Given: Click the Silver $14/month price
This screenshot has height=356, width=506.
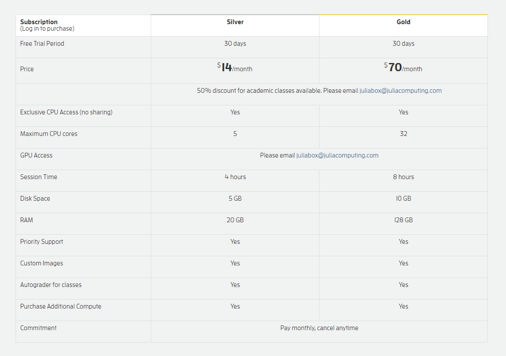Looking at the screenshot, I should (234, 67).
